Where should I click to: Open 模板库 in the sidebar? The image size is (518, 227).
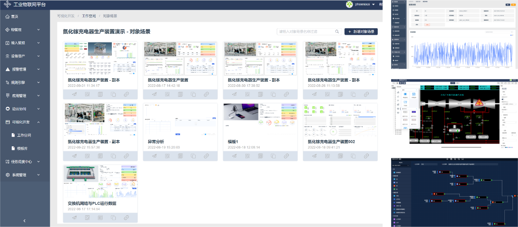(x=22, y=148)
